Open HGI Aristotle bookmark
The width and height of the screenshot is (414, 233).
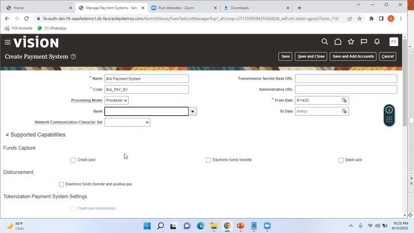coord(19,28)
